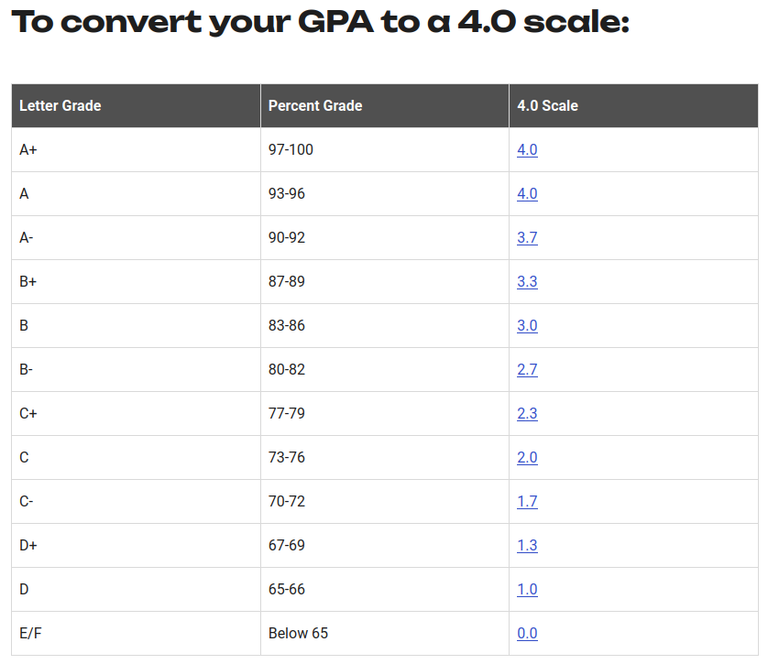Viewport: 768px width, 664px height.
Task: Select the 3.0 scale link
Action: click(527, 326)
